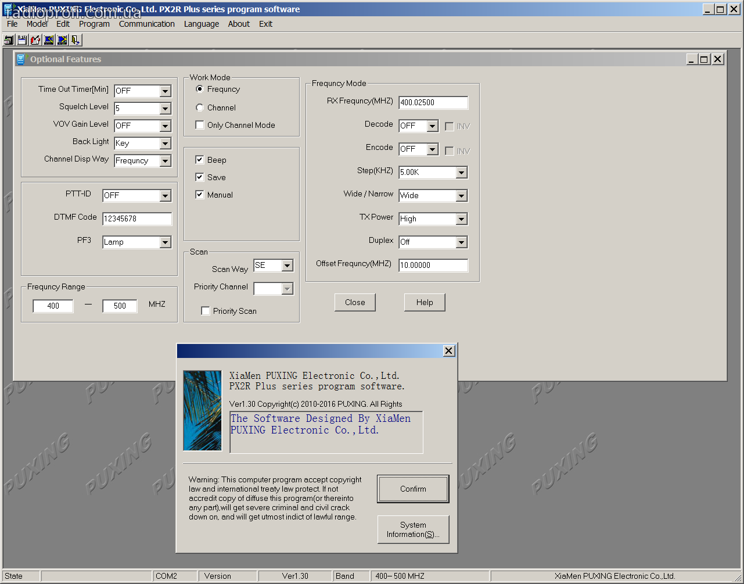Image resolution: width=744 pixels, height=584 pixels.
Task: Click the Exit menu item
Action: click(x=265, y=24)
